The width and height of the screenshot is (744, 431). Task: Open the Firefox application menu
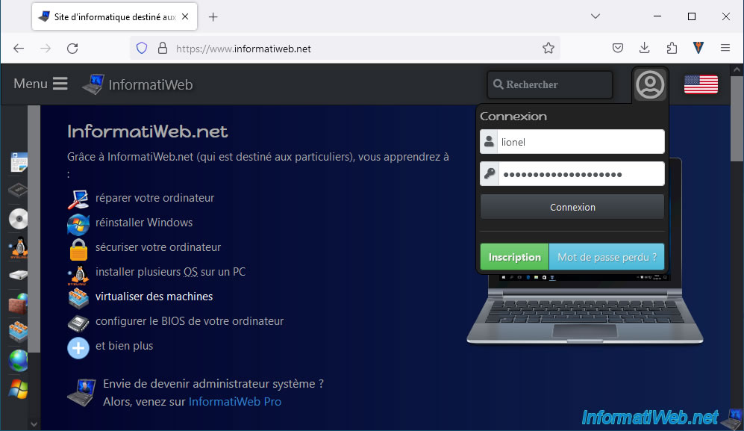[x=725, y=48]
